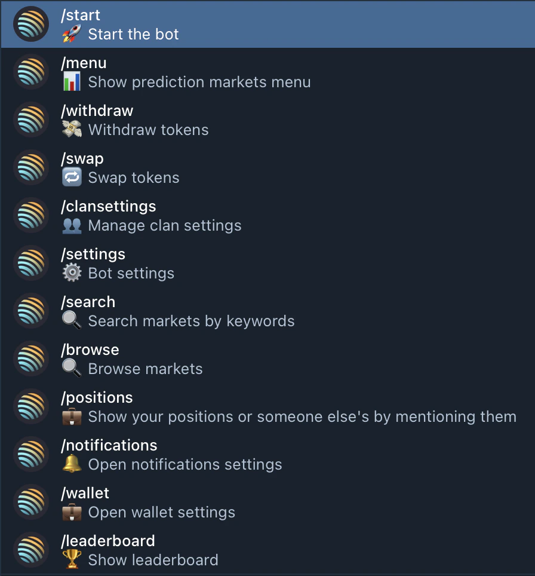Click the people icon beside /clansettings
Screen dimensions: 535x576
(72, 225)
